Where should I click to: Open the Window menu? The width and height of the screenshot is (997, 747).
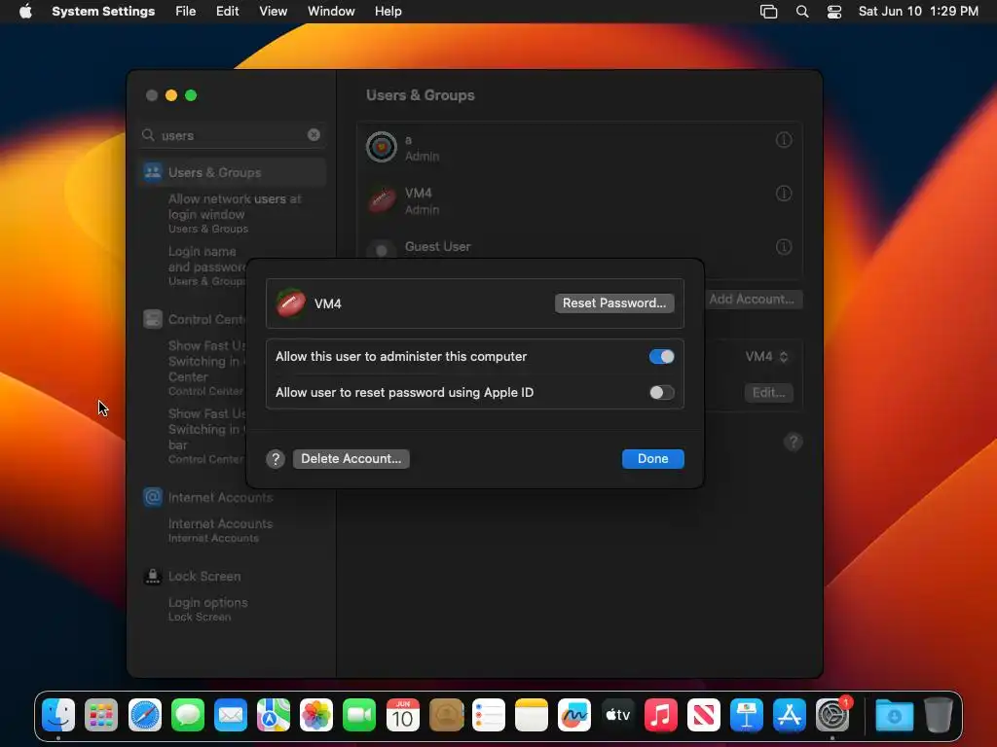[331, 12]
